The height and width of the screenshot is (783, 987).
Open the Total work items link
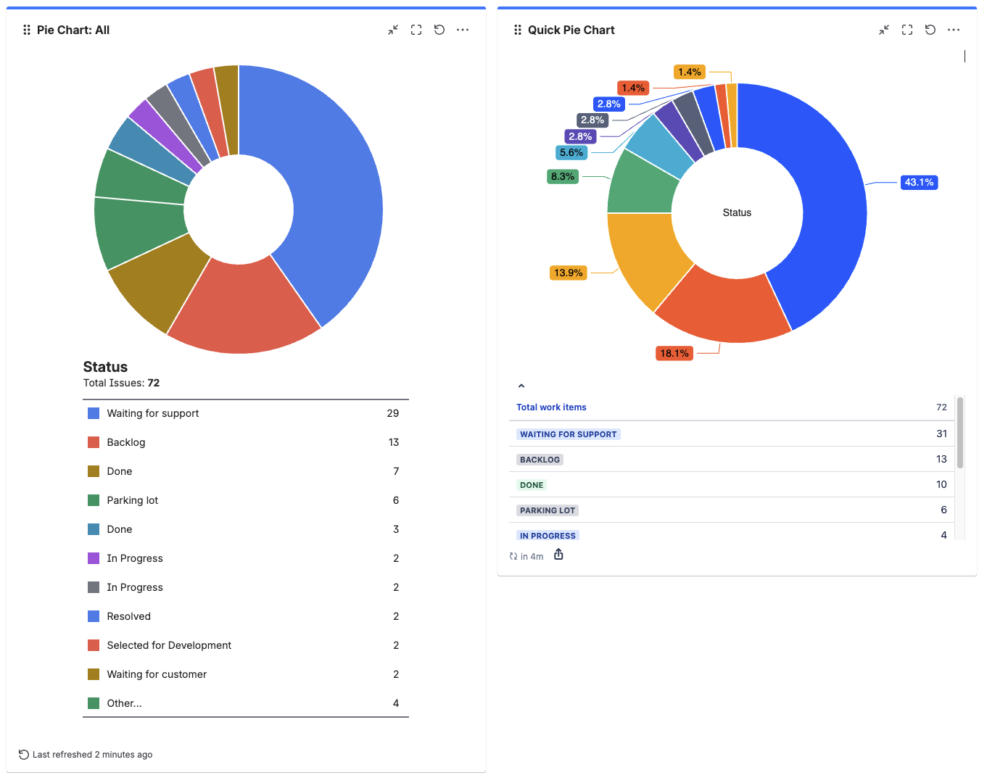click(x=551, y=407)
